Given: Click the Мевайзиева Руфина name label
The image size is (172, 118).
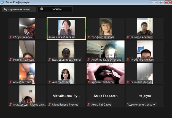Looking at the screenshot, I should 65,105.
